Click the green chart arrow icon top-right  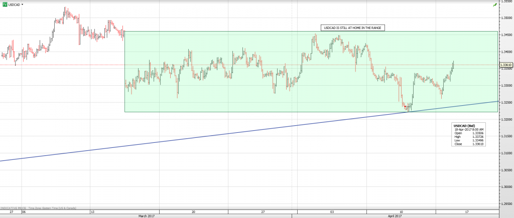494,5
